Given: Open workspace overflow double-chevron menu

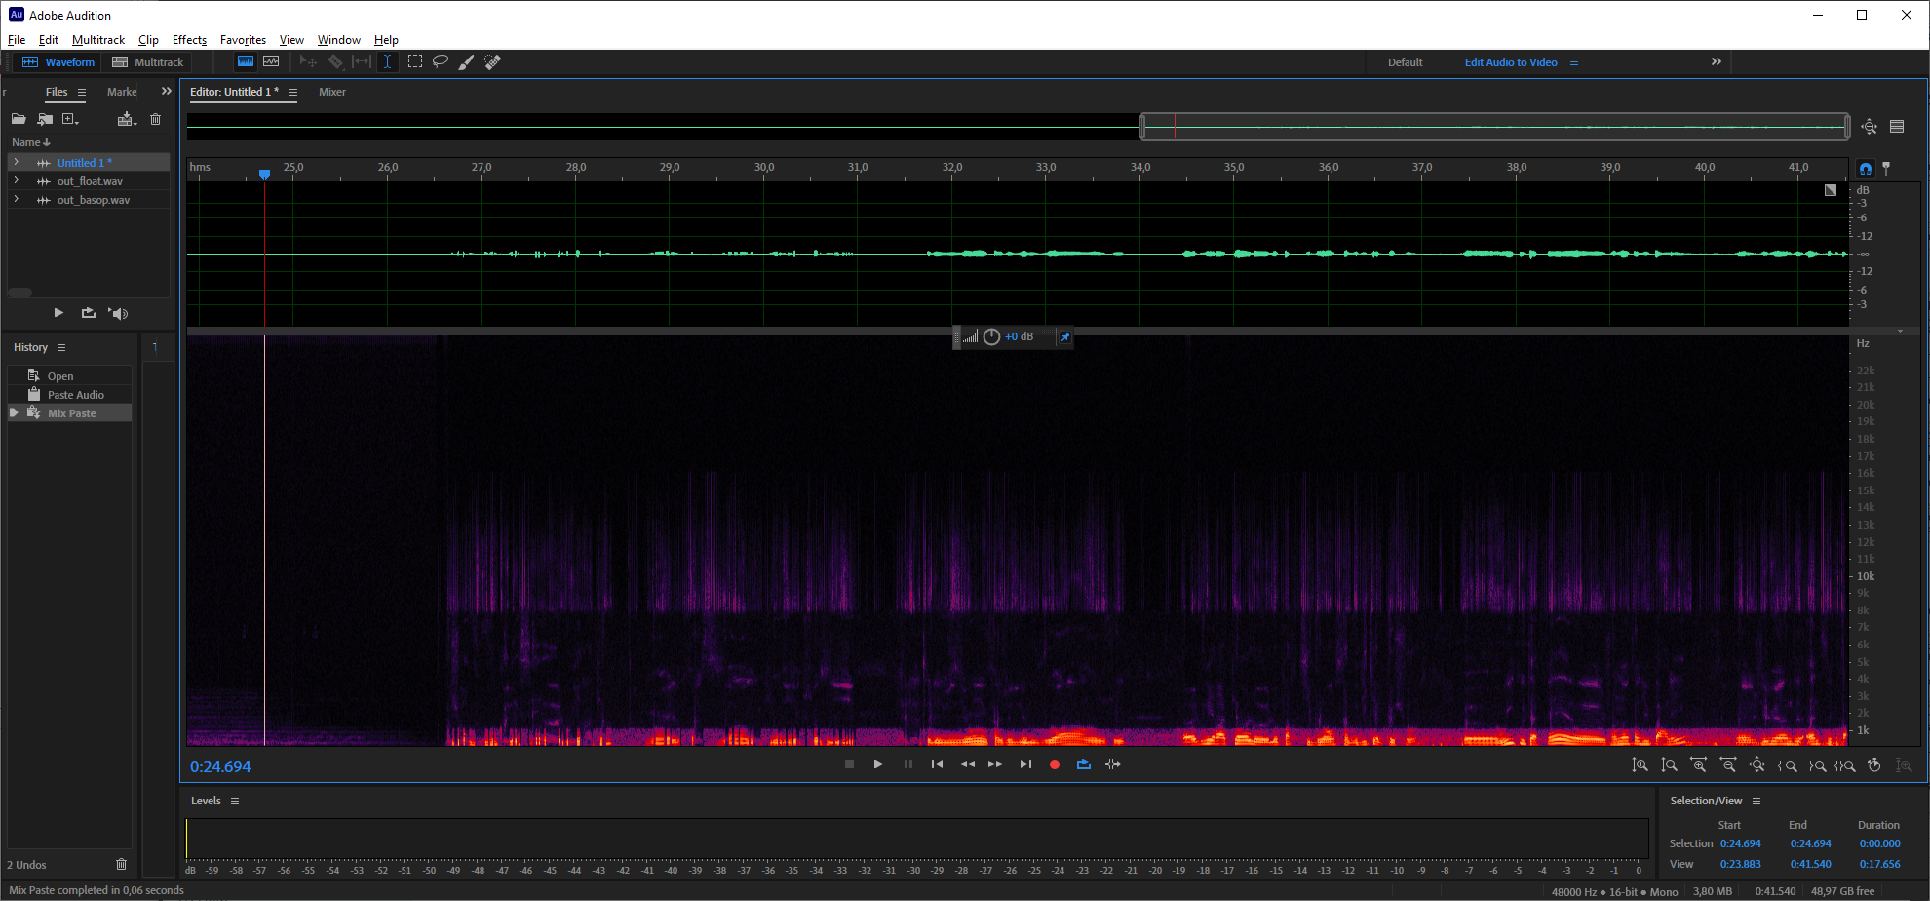Looking at the screenshot, I should (1716, 61).
